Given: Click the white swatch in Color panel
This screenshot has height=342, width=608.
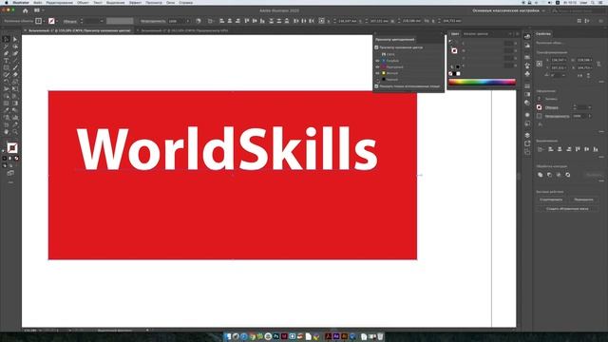Looking at the screenshot, I should click(x=458, y=74).
